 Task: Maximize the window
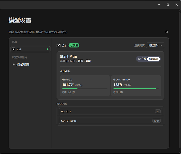tap(168, 5)
